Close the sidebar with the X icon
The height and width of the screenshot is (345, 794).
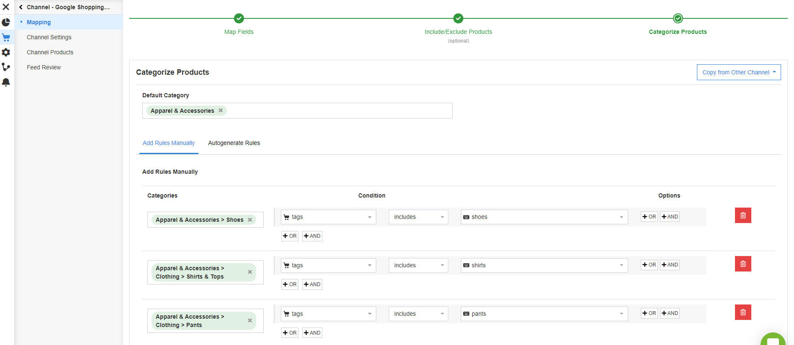[x=6, y=7]
